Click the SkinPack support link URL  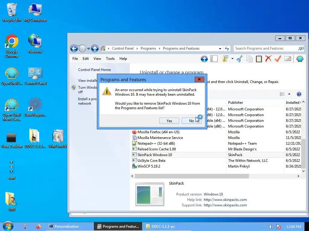pos(225,205)
